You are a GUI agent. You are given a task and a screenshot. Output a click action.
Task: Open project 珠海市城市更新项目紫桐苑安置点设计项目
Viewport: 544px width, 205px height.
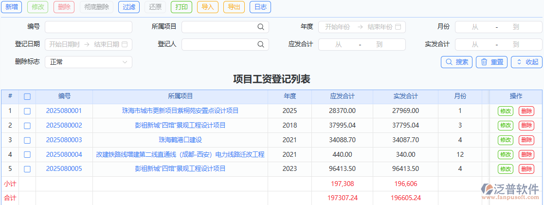click(x=181, y=111)
